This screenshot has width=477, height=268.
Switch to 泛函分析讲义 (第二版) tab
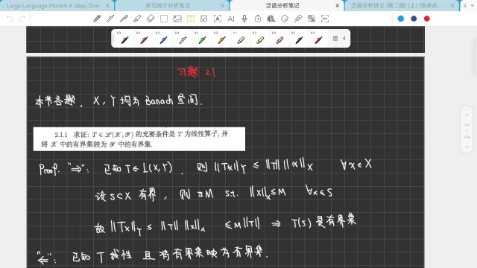coord(398,5)
